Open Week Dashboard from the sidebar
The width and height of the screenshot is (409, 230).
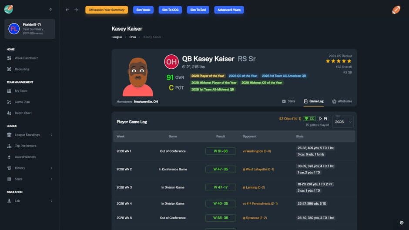coord(26,58)
